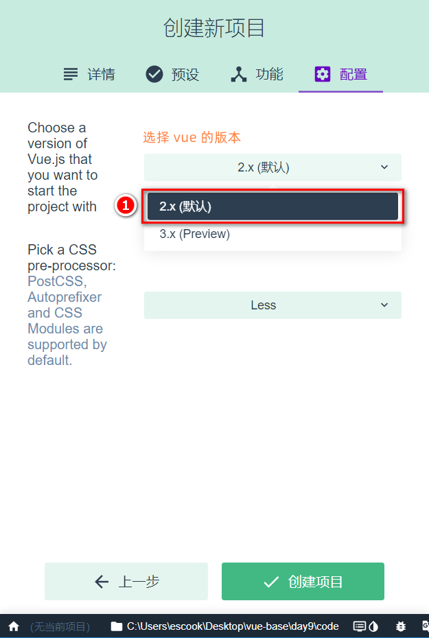Click the bug report icon in the status bar
429x638 pixels.
400,626
